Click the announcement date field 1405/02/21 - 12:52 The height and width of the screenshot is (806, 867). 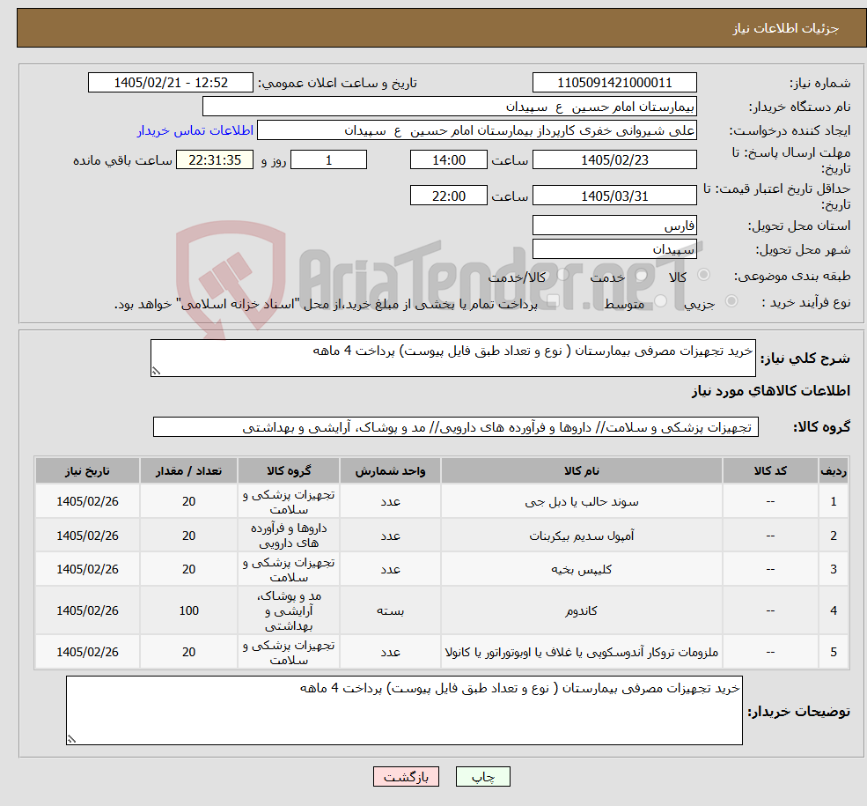(x=170, y=83)
